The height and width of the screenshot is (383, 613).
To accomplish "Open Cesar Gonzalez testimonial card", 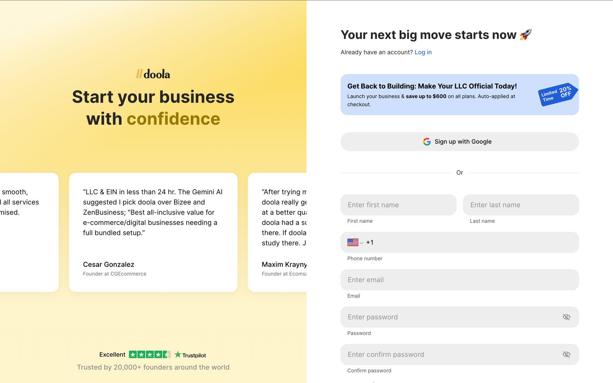I will pos(153,232).
